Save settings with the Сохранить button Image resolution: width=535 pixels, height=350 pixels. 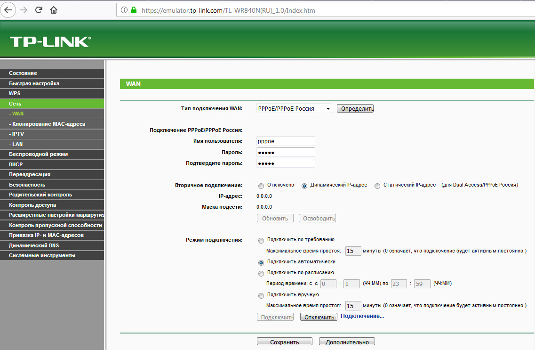pyautogui.click(x=285, y=342)
